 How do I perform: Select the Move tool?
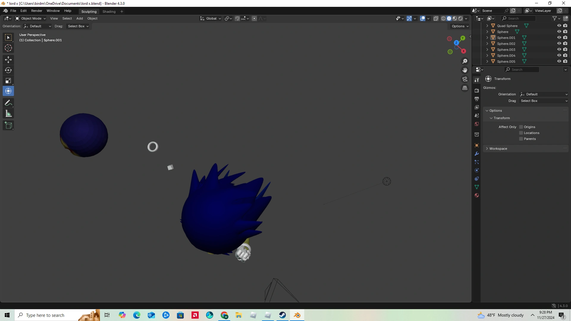(x=8, y=60)
